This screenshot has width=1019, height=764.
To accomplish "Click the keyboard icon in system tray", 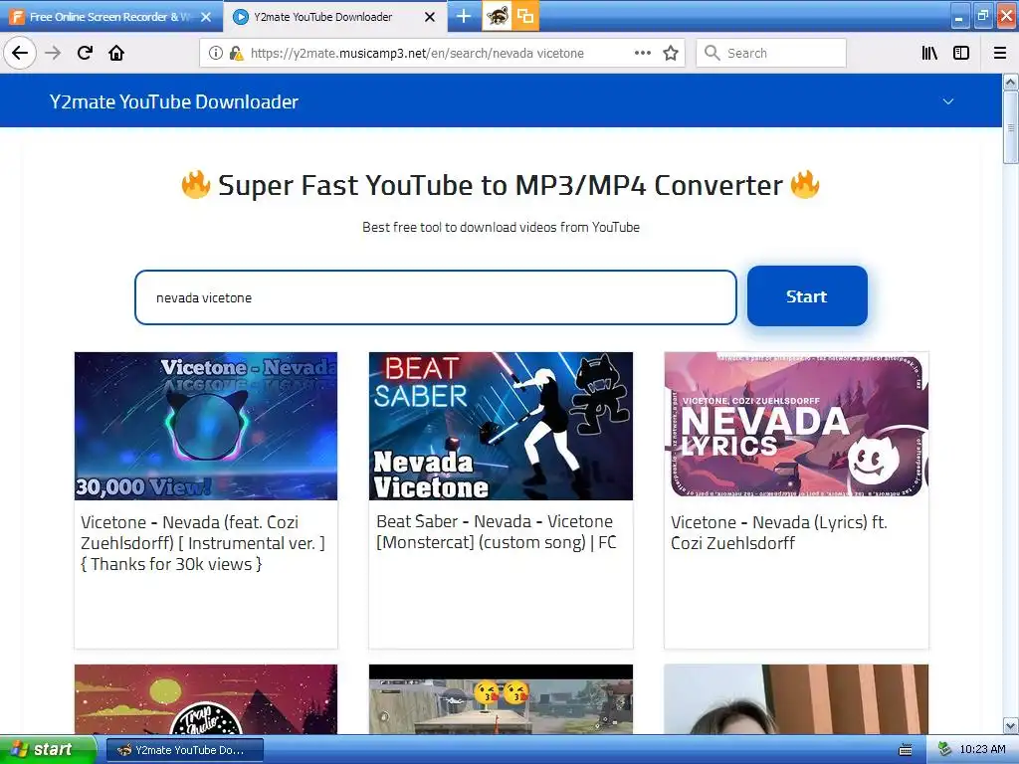I will click(x=906, y=750).
